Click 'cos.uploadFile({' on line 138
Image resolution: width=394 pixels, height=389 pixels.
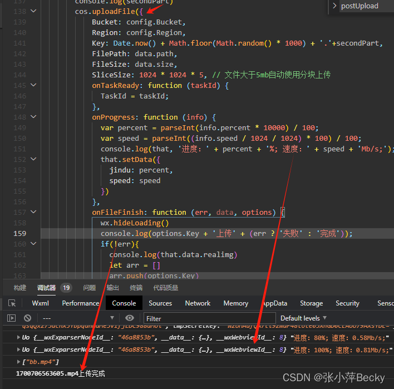pyautogui.click(x=109, y=12)
